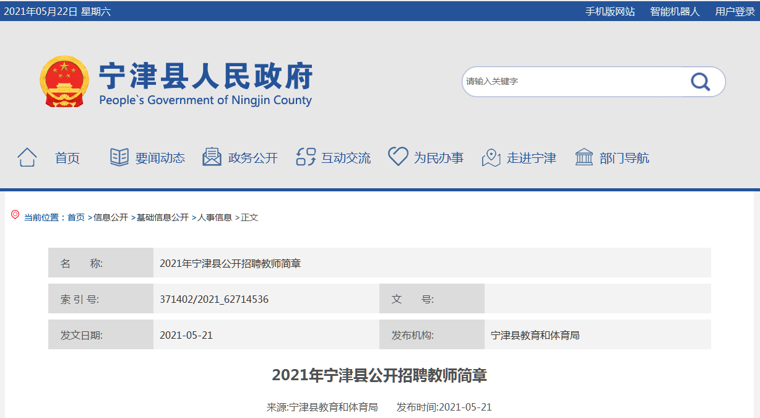
Task: Open the 部门导航 navigation item
Action: click(624, 158)
